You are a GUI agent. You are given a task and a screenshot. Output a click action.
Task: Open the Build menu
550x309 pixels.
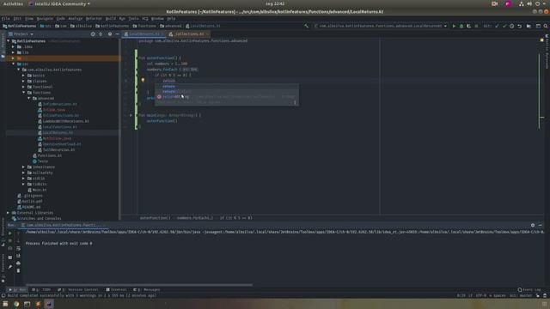111,19
